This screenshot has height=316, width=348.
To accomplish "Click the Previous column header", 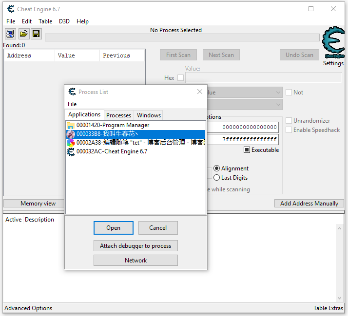I will [x=122, y=56].
